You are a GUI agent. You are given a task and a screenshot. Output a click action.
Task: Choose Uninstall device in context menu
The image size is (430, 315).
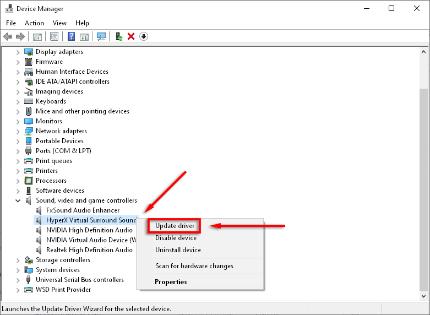[x=178, y=250]
